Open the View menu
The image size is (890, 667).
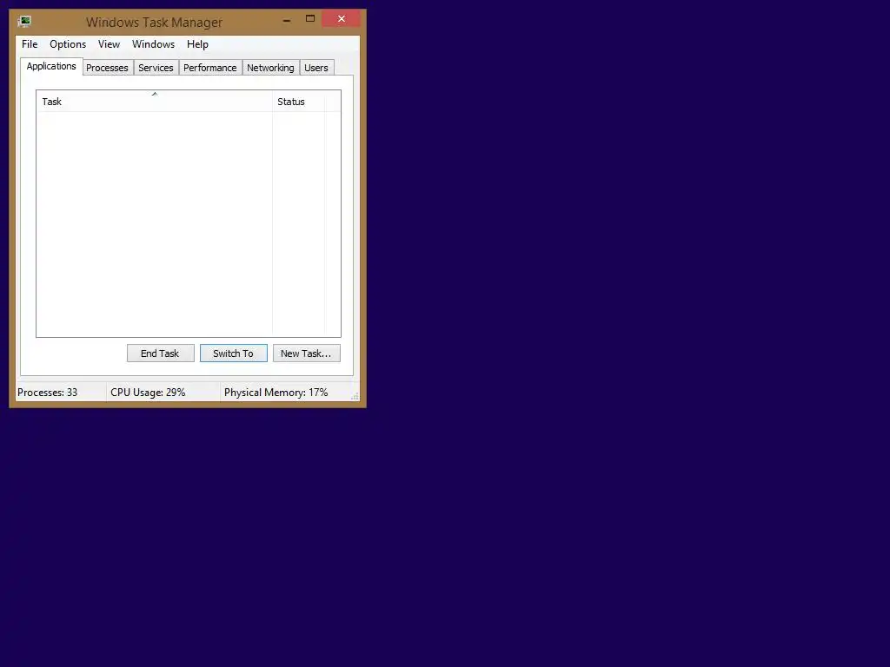click(x=109, y=44)
